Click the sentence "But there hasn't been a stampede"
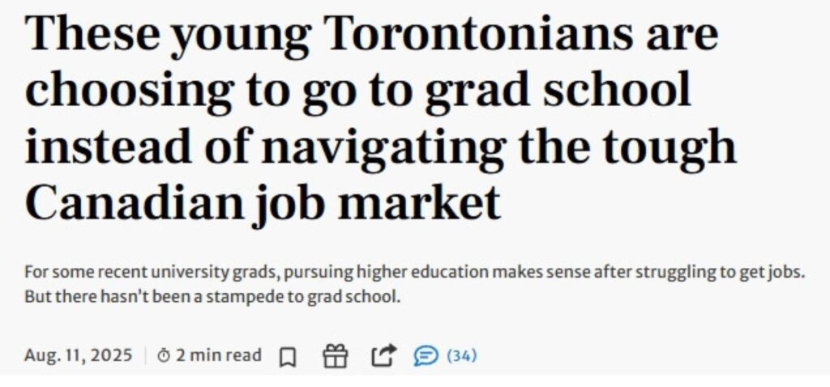The height and width of the screenshot is (387, 830). coord(212,296)
